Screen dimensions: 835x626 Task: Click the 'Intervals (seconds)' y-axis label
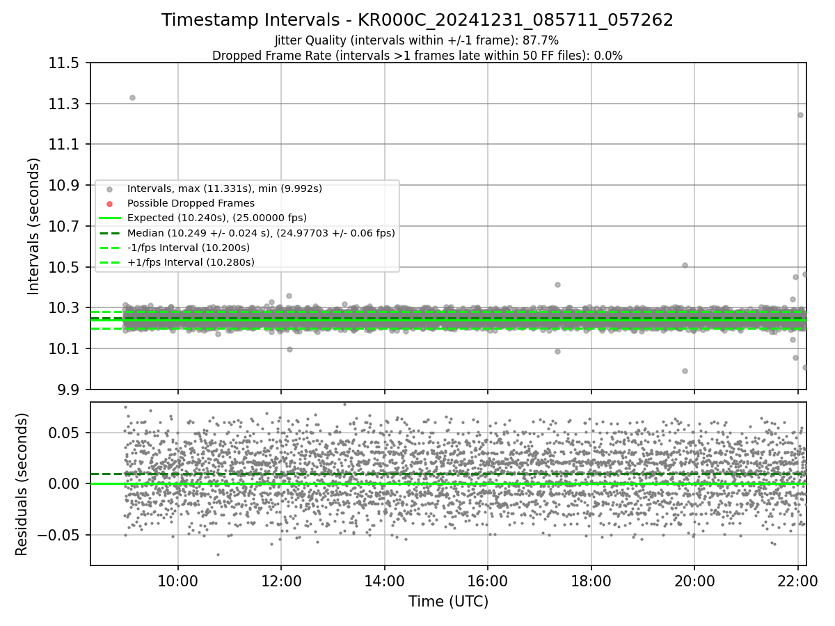(x=33, y=226)
